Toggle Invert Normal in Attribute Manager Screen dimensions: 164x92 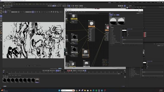pos(142,71)
